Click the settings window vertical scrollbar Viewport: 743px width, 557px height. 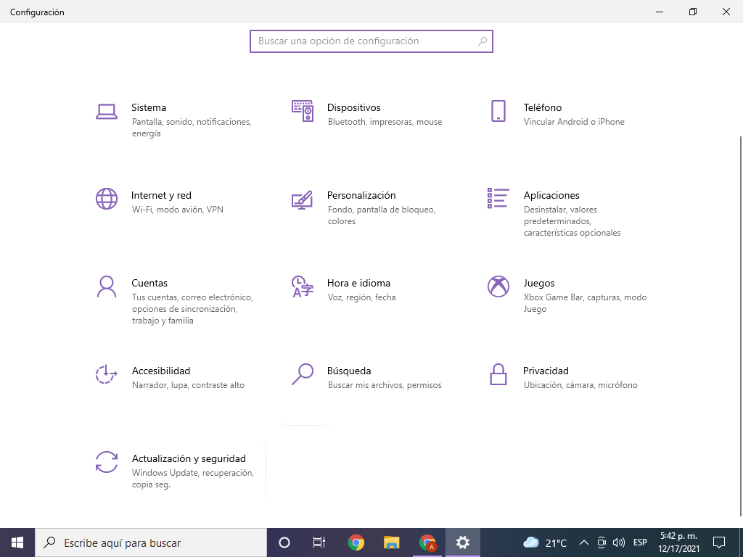[741, 326]
